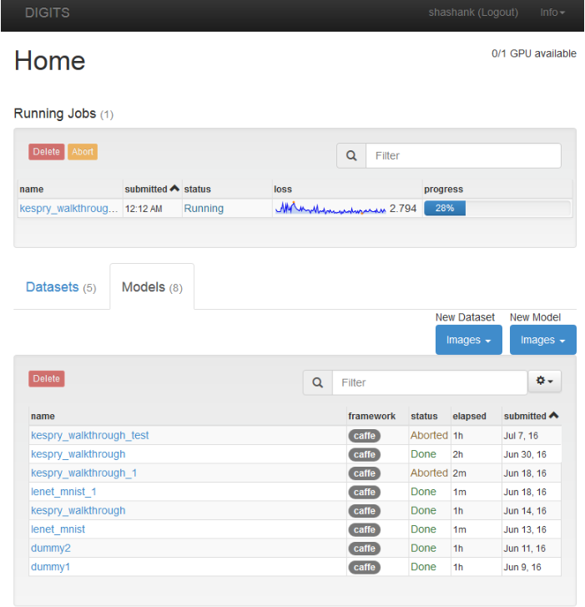The image size is (585, 607).
Task: Click the magnifier icon beside the Models filter
Action: tap(317, 382)
